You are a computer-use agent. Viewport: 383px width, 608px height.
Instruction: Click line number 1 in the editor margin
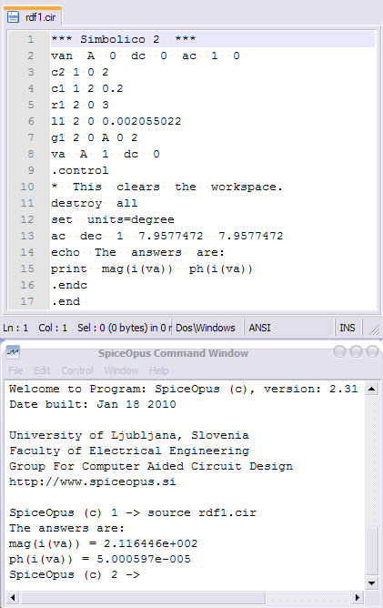pos(30,39)
